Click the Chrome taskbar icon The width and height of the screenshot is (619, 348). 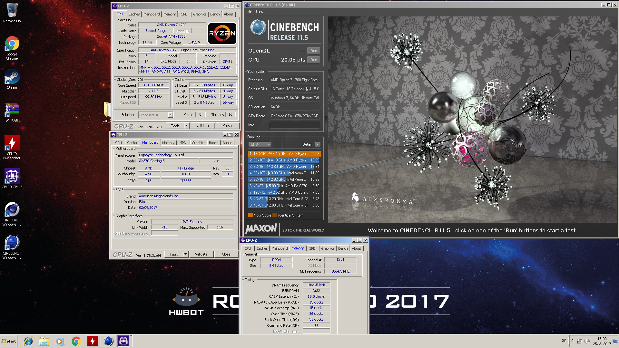[x=76, y=341]
